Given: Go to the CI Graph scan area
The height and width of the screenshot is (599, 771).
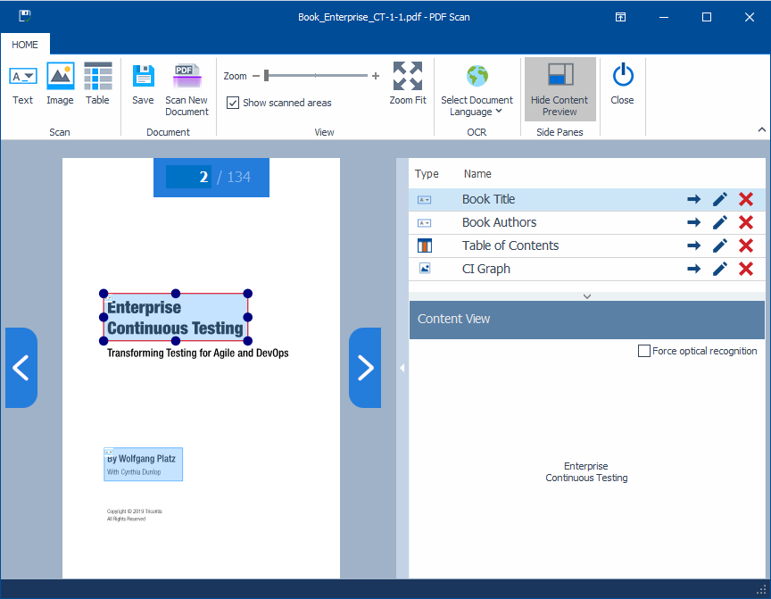Looking at the screenshot, I should pyautogui.click(x=693, y=269).
